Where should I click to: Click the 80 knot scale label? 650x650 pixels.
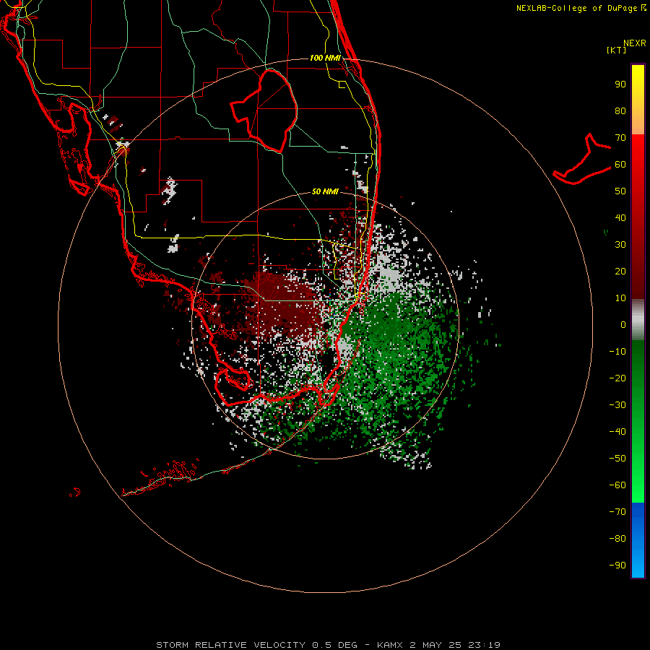(620, 111)
